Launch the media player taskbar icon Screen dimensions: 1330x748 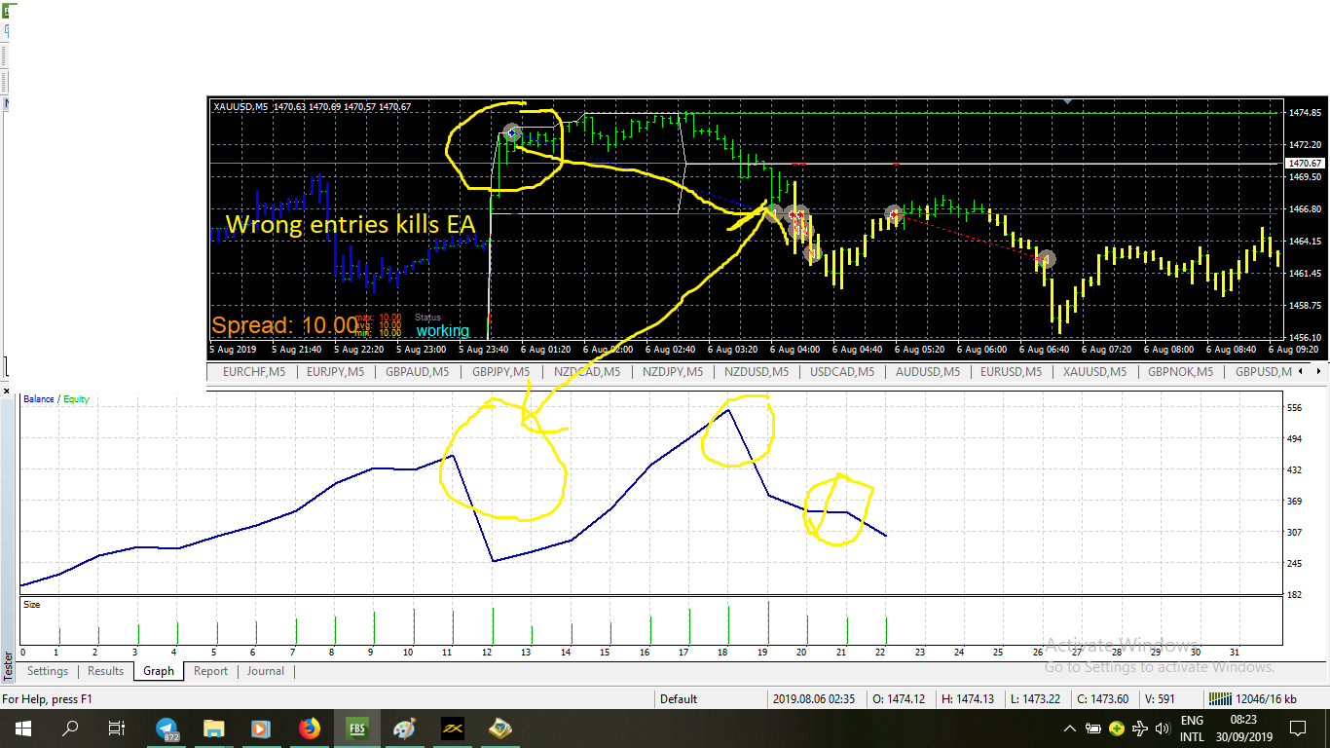point(261,729)
